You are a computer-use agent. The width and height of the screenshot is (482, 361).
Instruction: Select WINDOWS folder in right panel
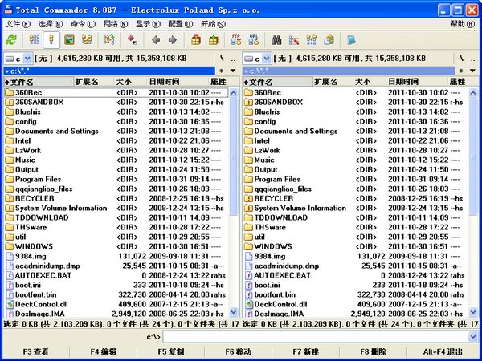[x=273, y=246]
